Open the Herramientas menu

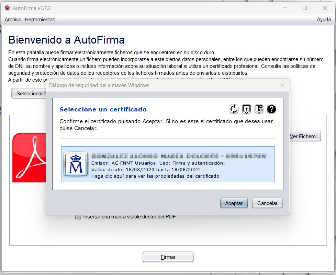coord(40,20)
